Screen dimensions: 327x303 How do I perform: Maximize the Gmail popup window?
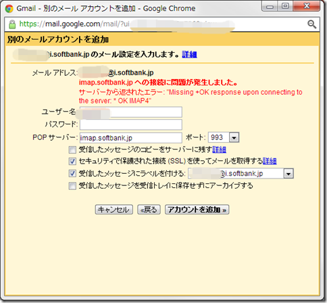(285, 6)
